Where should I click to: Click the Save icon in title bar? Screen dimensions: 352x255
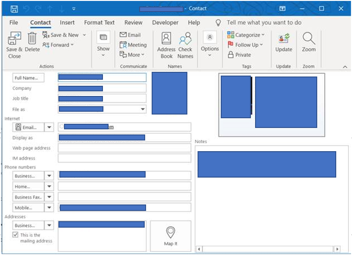coord(14,9)
